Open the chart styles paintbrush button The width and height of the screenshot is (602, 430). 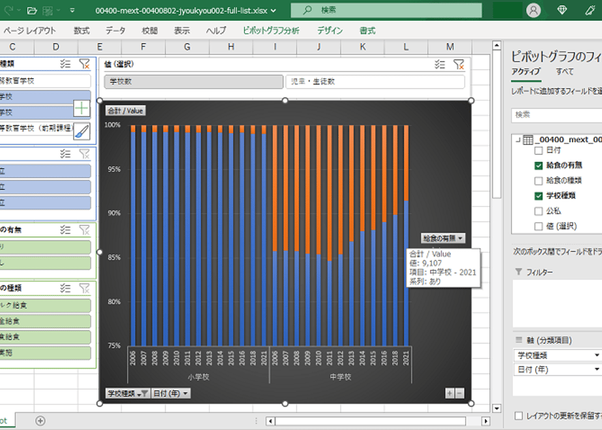tap(81, 132)
